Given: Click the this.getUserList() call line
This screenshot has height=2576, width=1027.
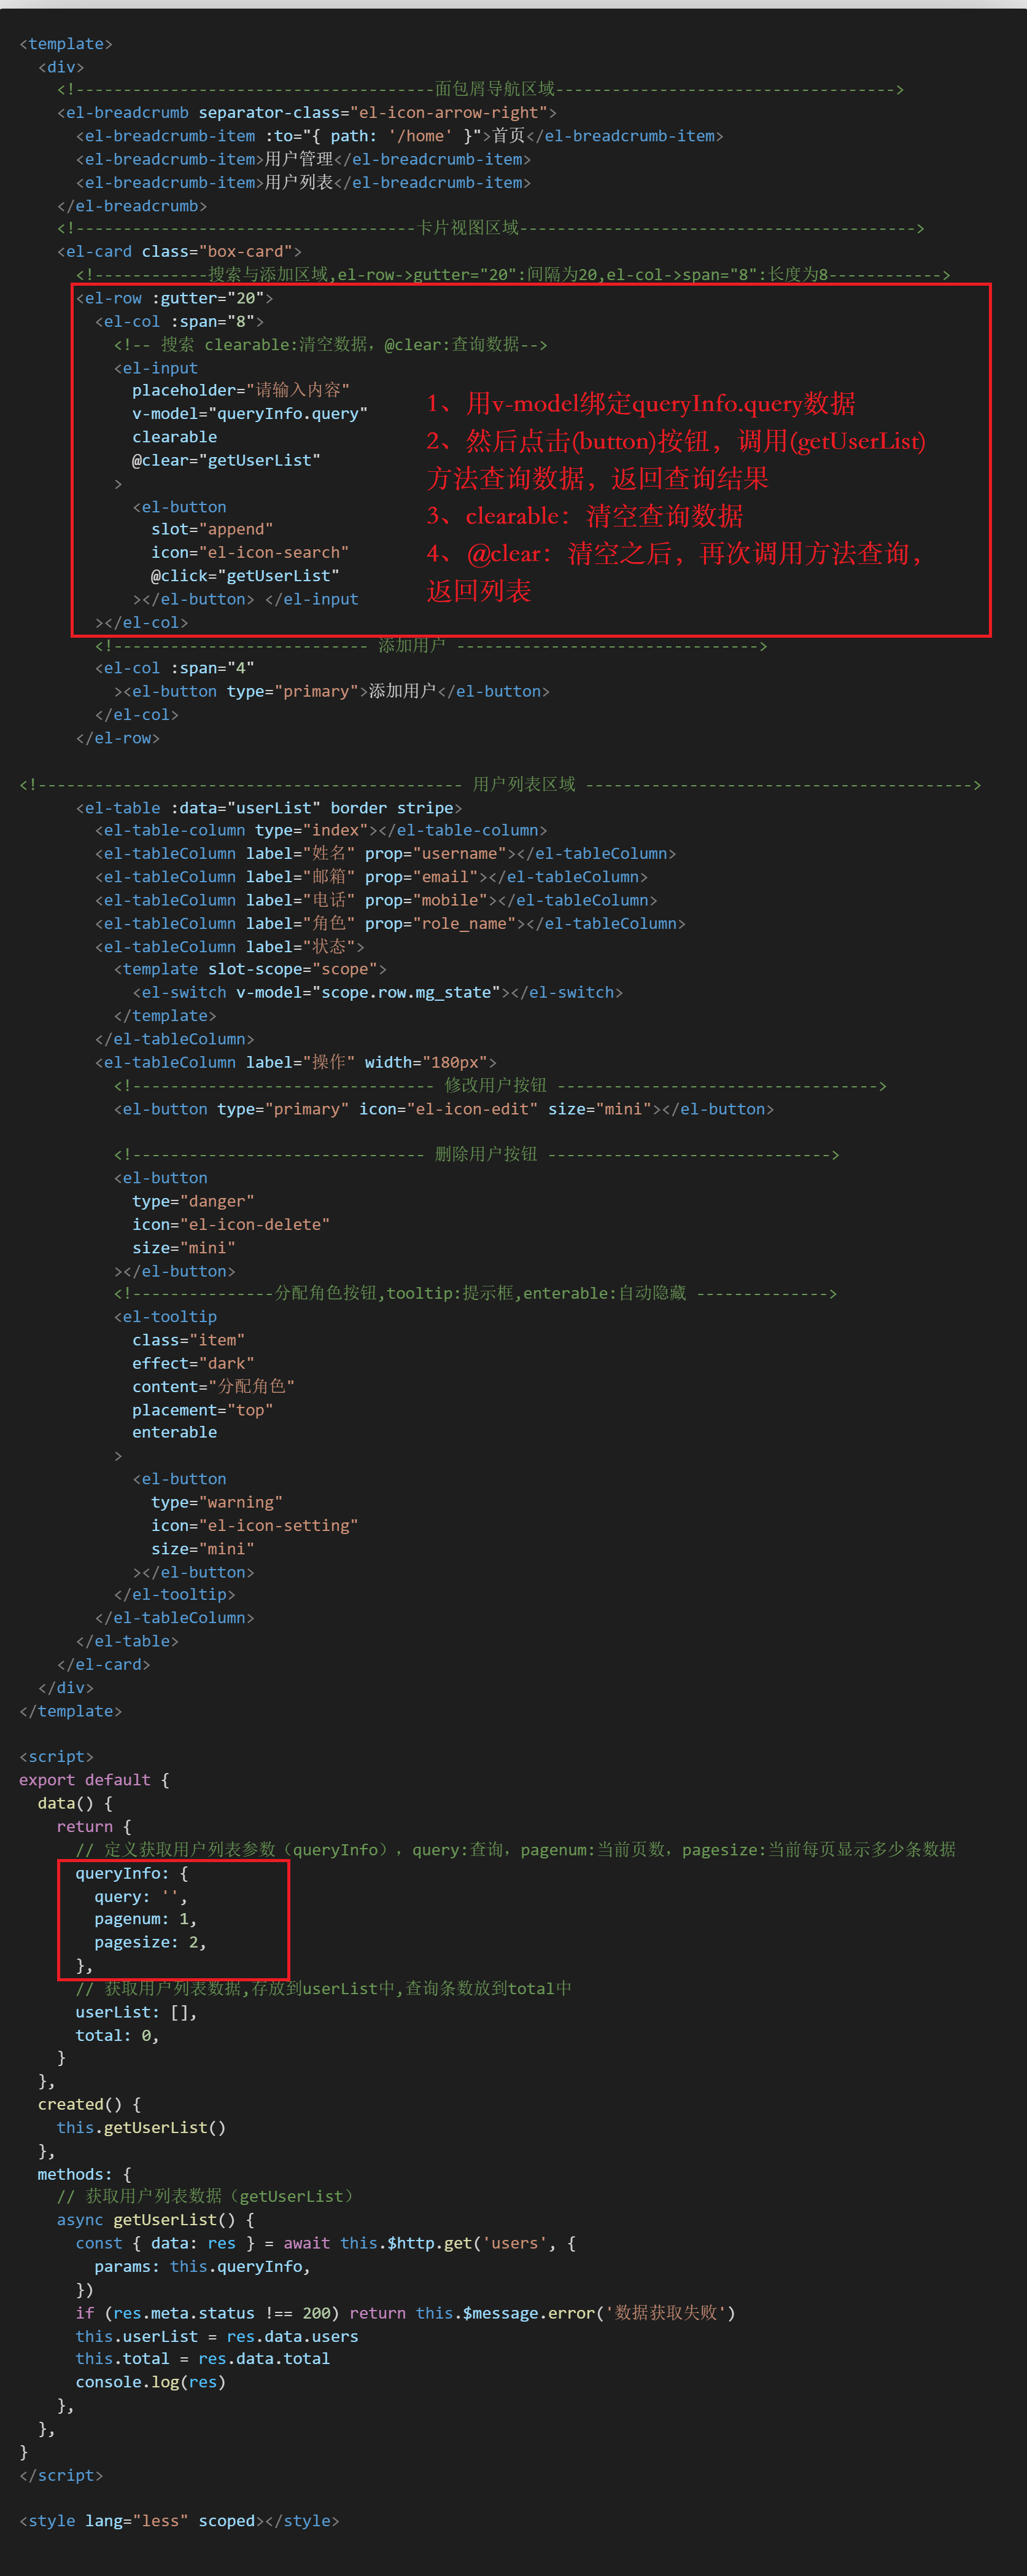Looking at the screenshot, I should click(141, 2128).
